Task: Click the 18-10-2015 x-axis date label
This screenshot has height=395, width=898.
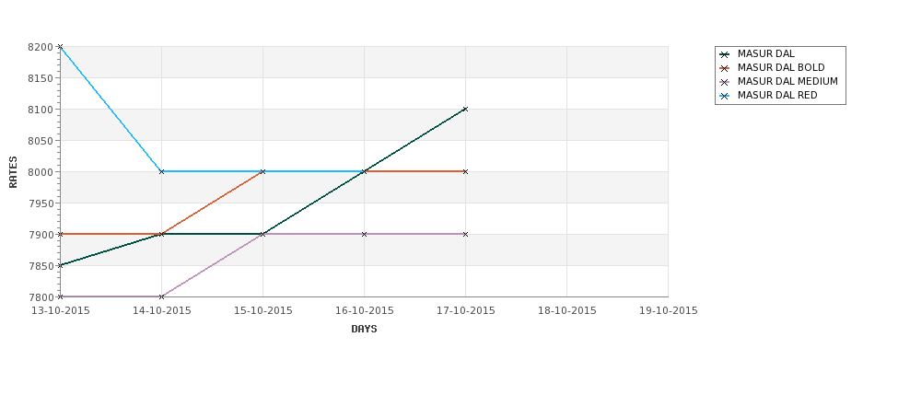Action: (567, 311)
